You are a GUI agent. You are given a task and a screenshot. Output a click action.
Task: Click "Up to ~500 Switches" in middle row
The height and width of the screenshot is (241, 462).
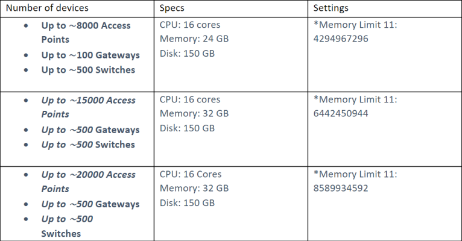pos(88,145)
